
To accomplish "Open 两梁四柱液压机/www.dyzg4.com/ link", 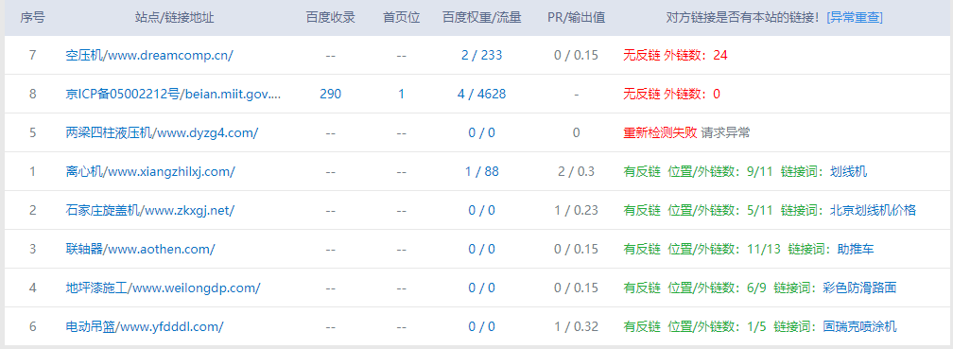I will [x=162, y=132].
